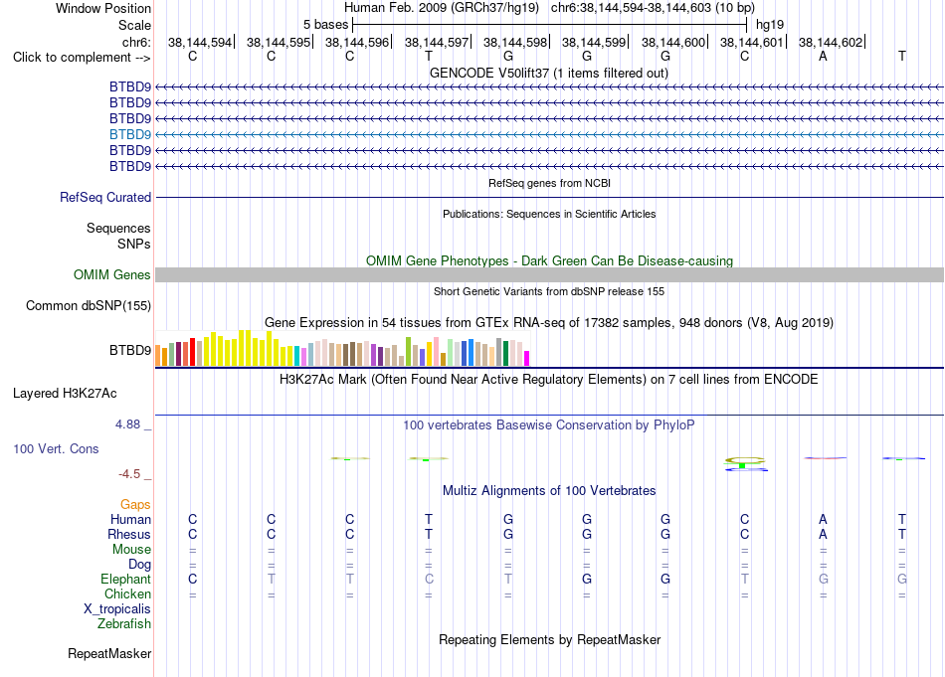The height and width of the screenshot is (677, 945).
Task: Open the RefSeq Curated track label
Action: [x=105, y=197]
